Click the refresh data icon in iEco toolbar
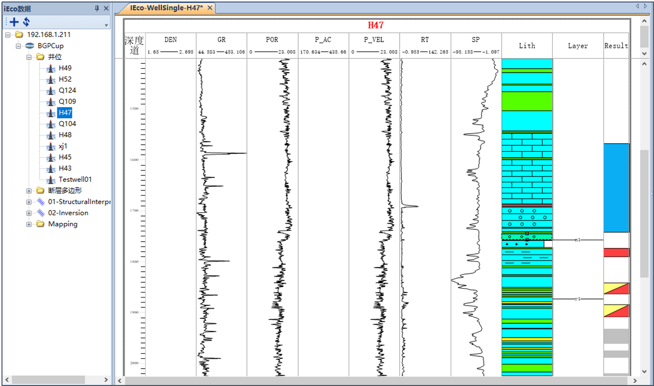This screenshot has width=654, height=386. pos(26,22)
